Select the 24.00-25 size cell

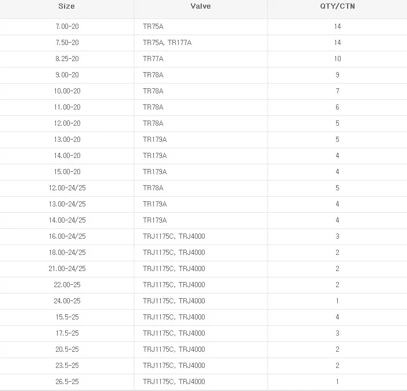(66, 301)
